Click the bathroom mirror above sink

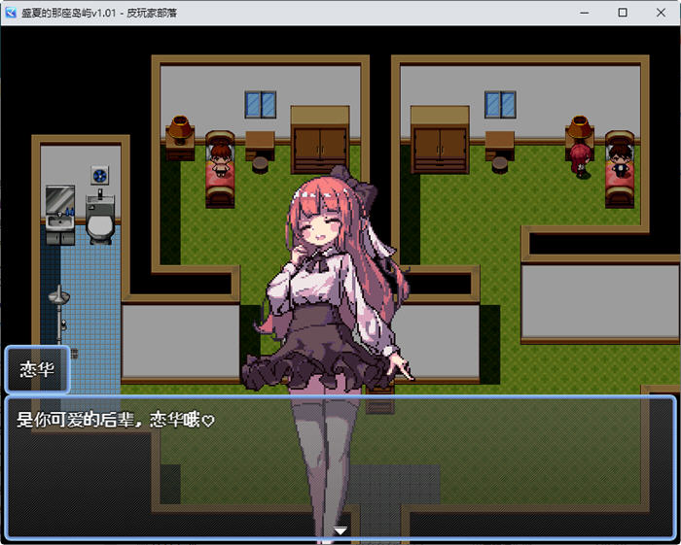tap(60, 200)
